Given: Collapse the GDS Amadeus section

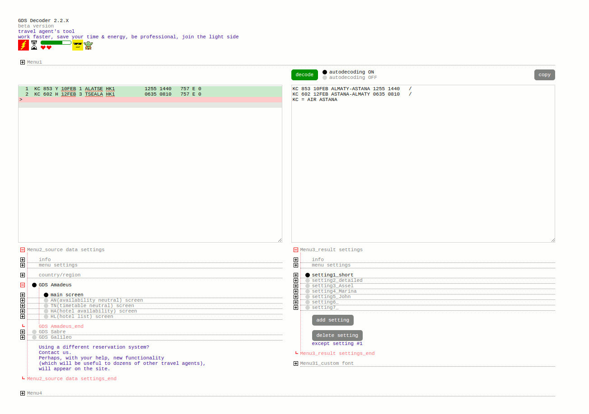Looking at the screenshot, I should point(22,285).
